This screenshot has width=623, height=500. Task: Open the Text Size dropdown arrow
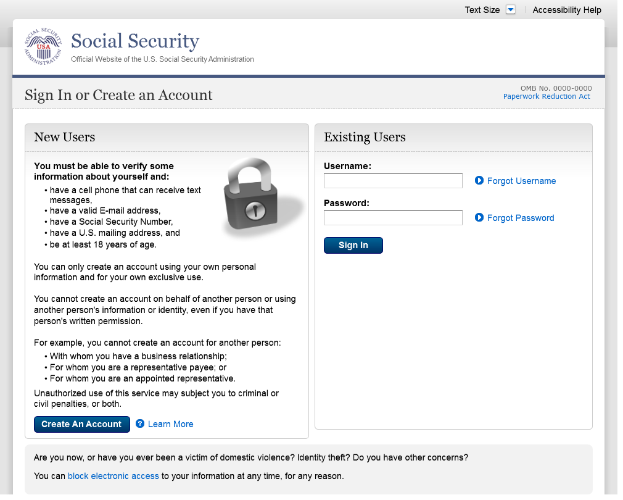[x=510, y=10]
